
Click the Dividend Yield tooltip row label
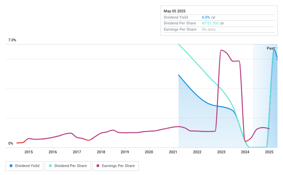click(x=176, y=17)
